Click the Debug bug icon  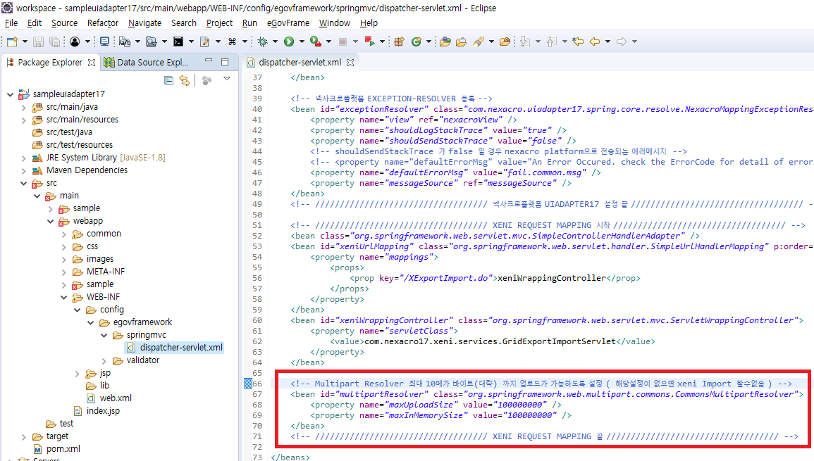pos(263,42)
